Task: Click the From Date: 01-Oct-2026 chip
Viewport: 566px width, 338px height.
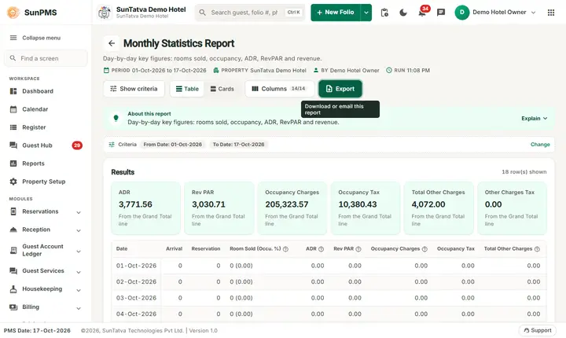Action: point(172,145)
